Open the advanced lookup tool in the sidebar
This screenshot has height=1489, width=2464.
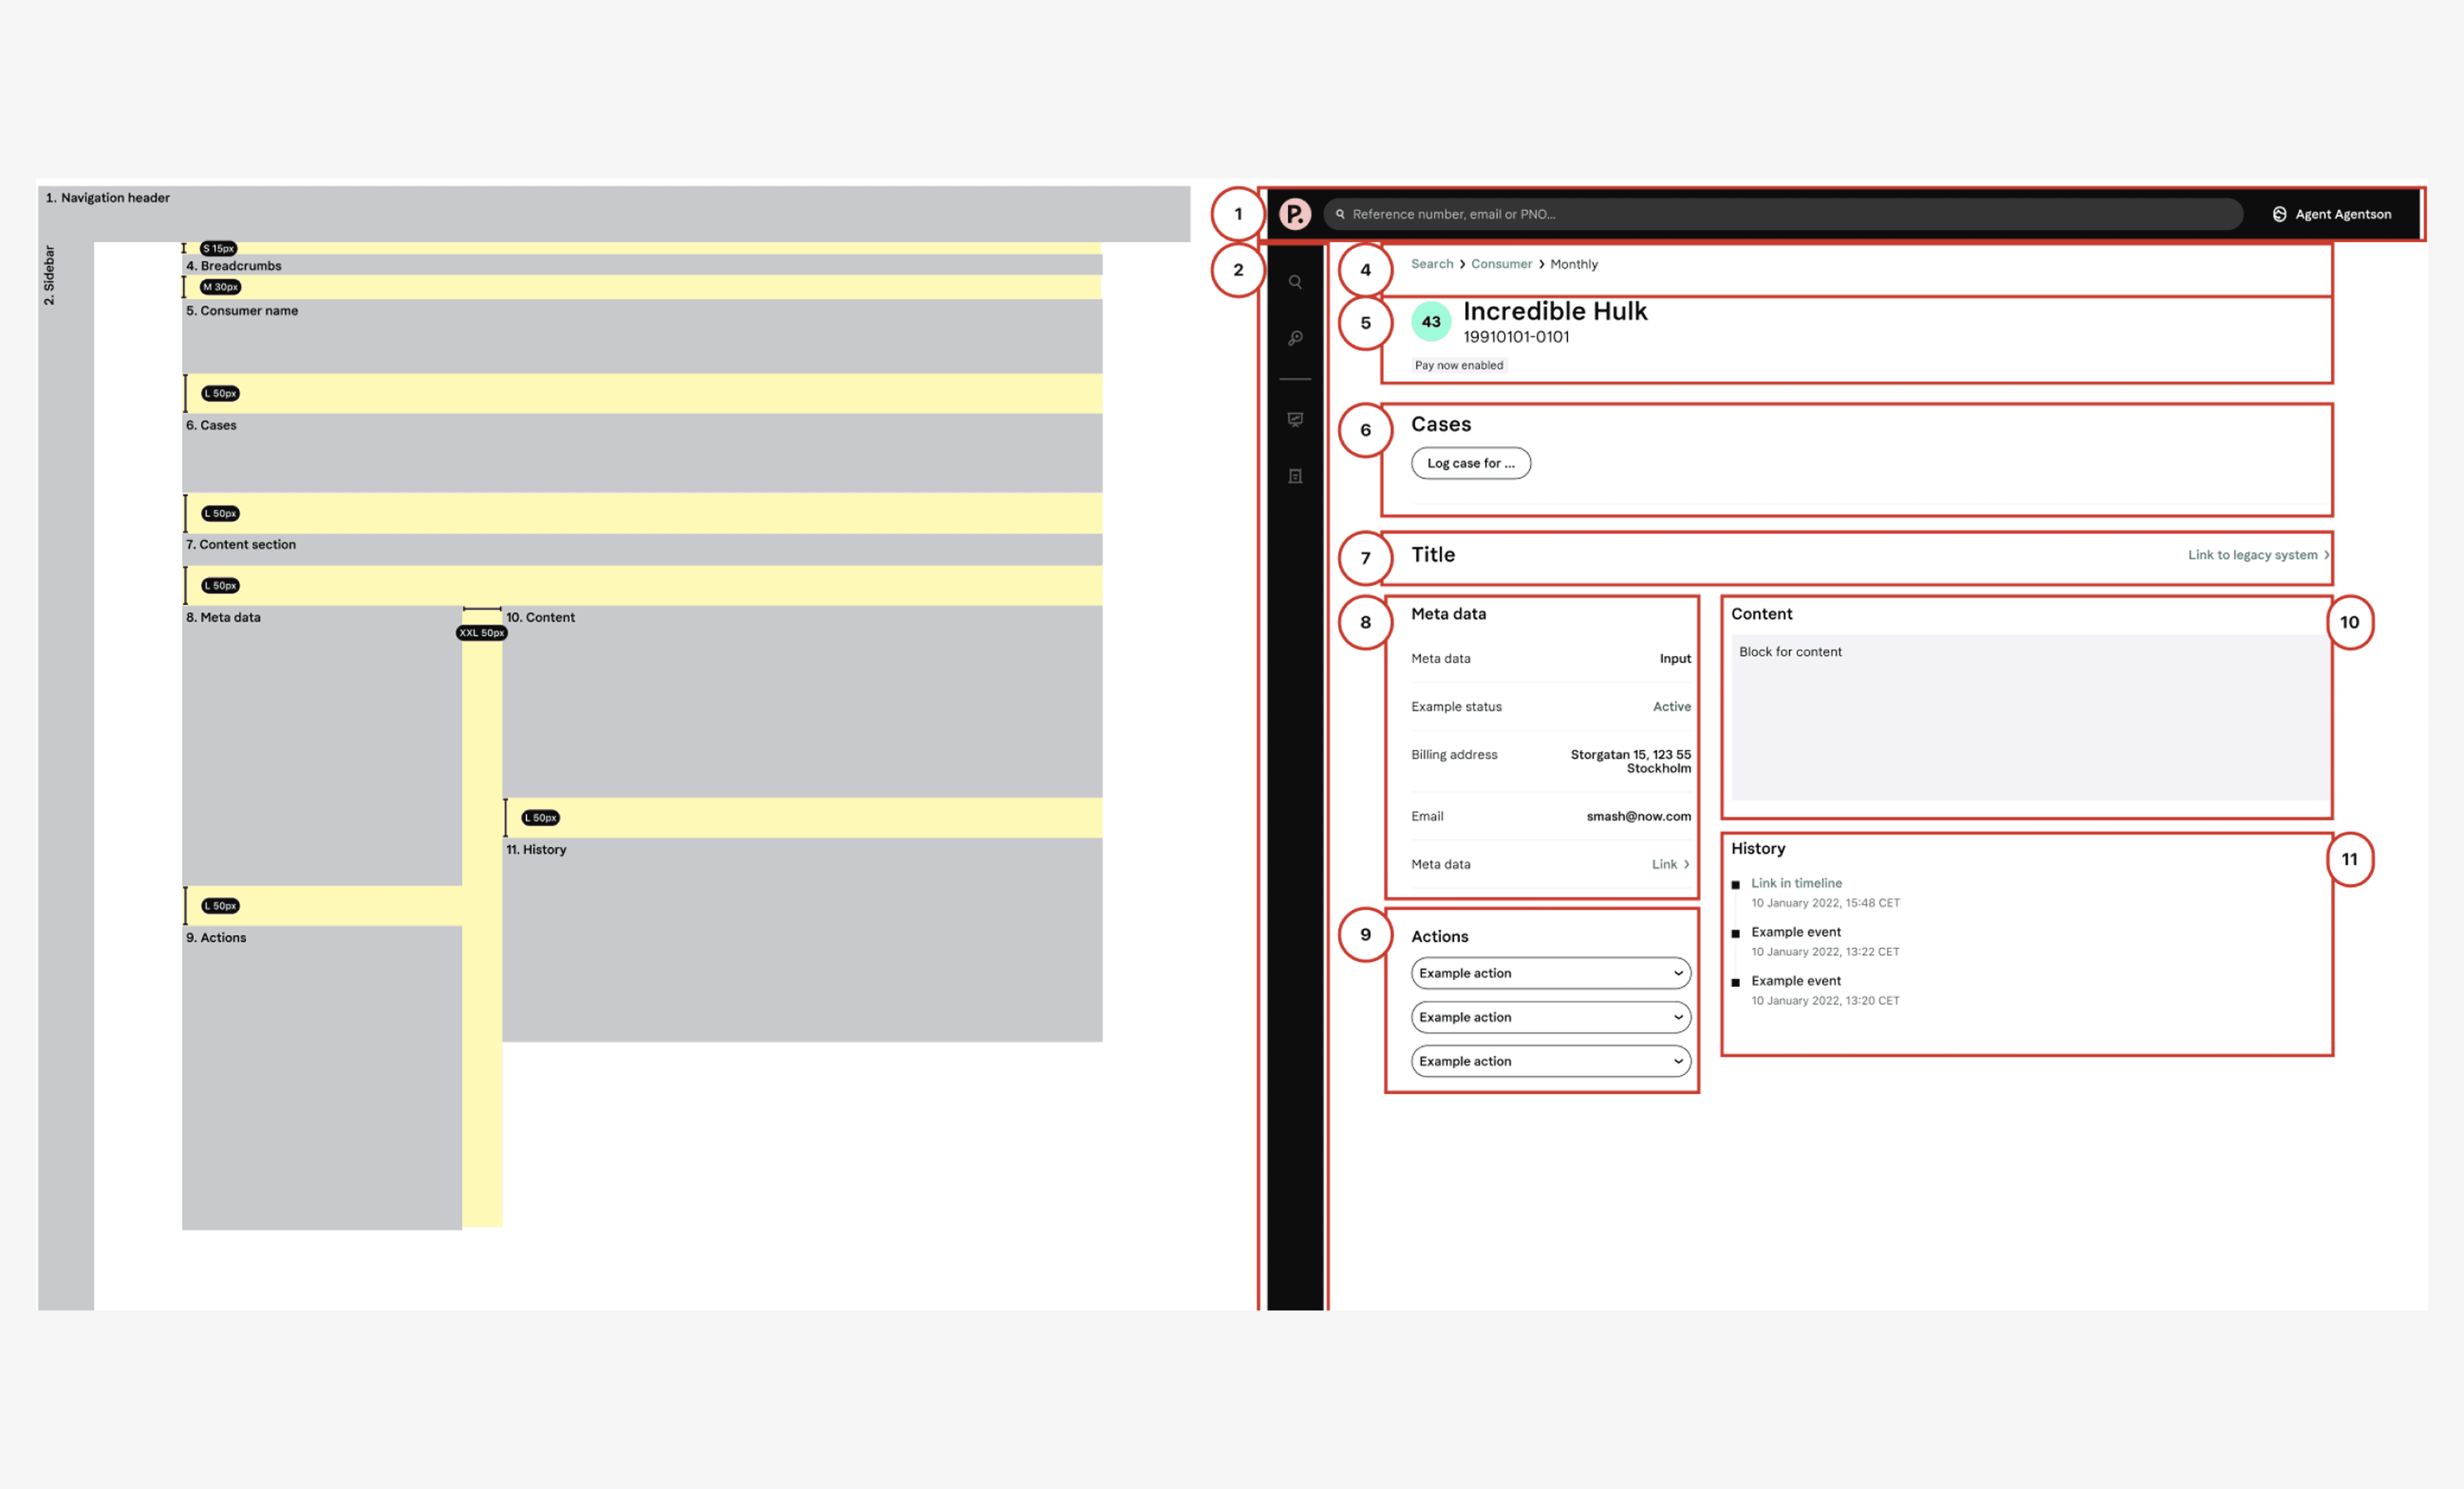click(x=1295, y=338)
